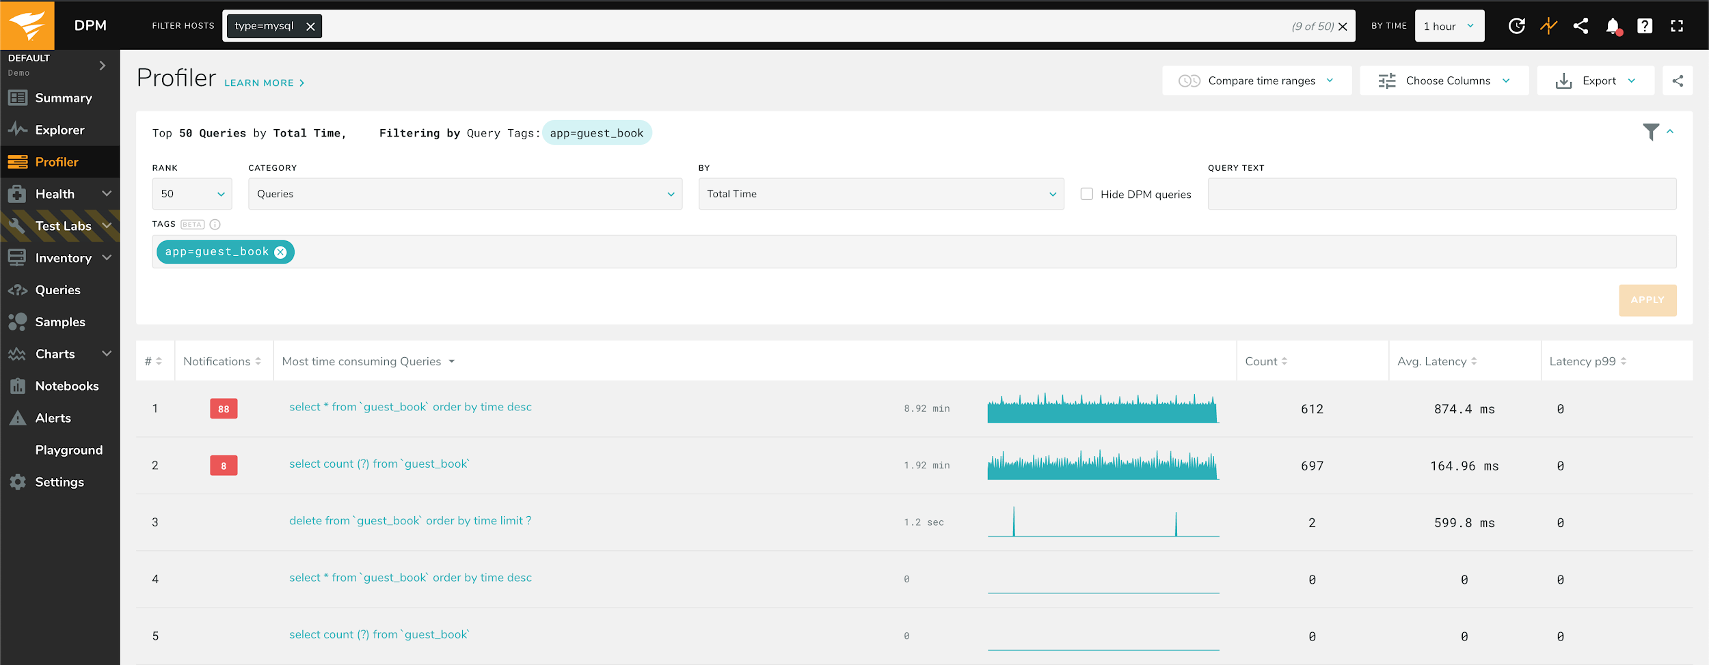Click the Explorer sidebar icon
Screen dimensions: 1709x665
(x=18, y=129)
